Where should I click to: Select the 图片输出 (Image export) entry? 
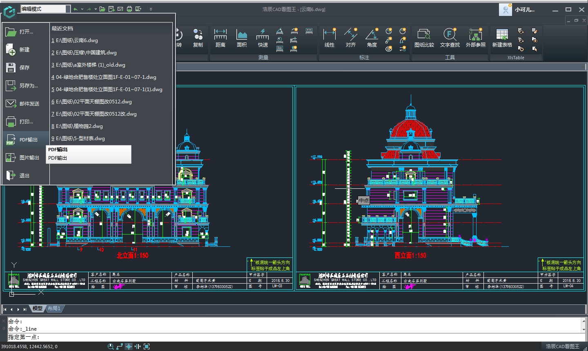click(x=25, y=157)
